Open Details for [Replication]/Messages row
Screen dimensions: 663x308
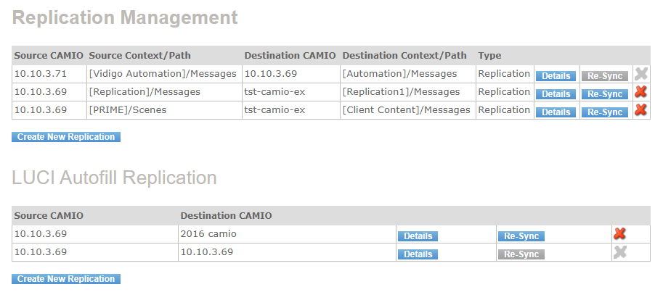556,94
